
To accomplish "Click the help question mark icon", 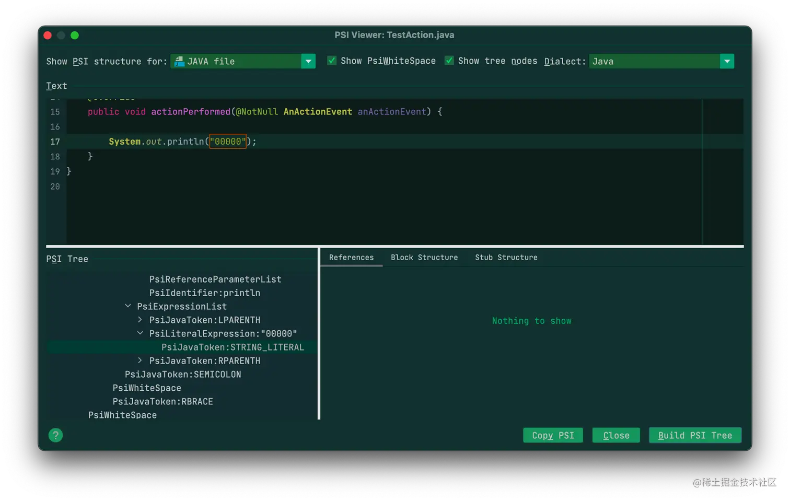I will click(x=55, y=435).
